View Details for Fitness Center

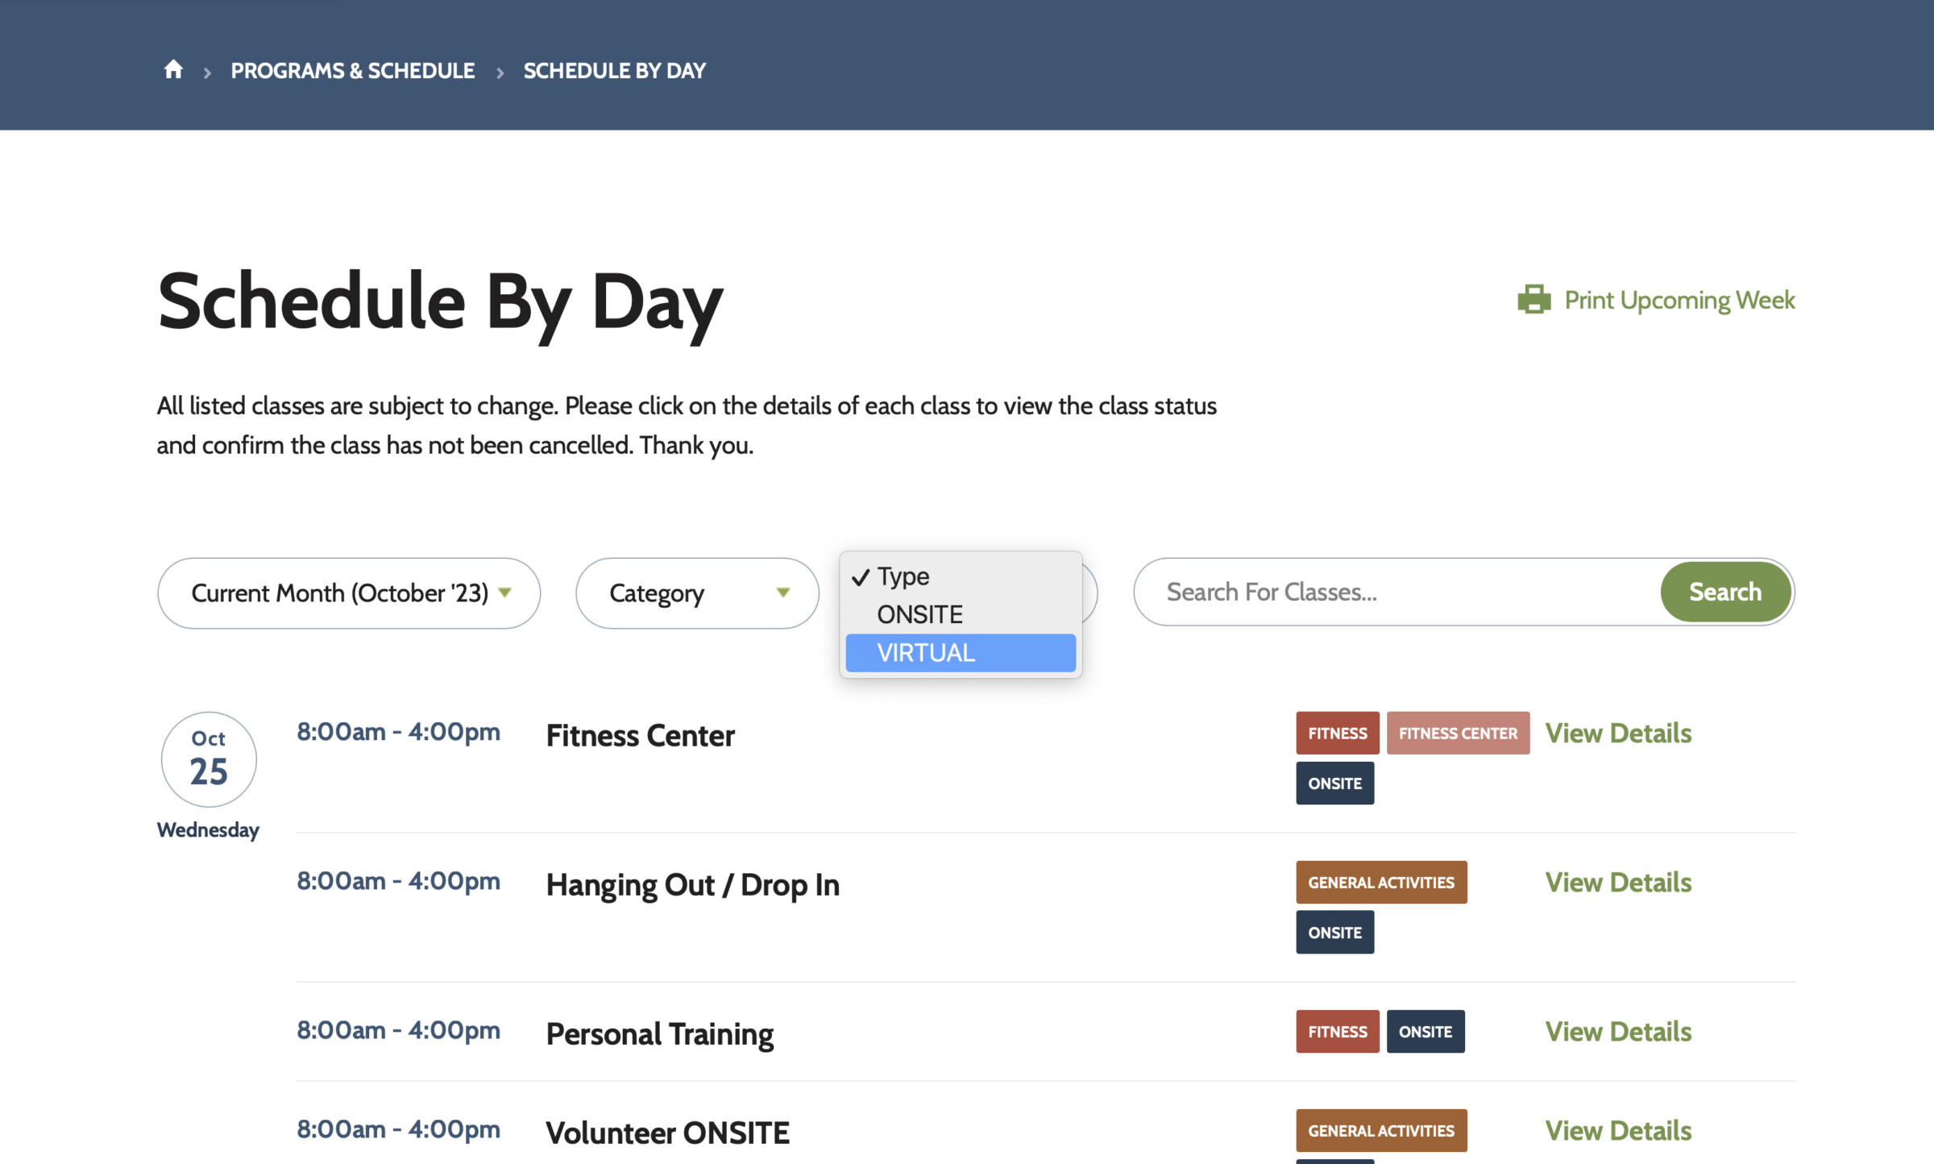1618,733
